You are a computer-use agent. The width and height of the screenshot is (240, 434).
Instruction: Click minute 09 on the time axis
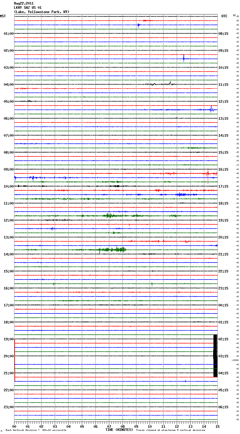tap(136, 426)
